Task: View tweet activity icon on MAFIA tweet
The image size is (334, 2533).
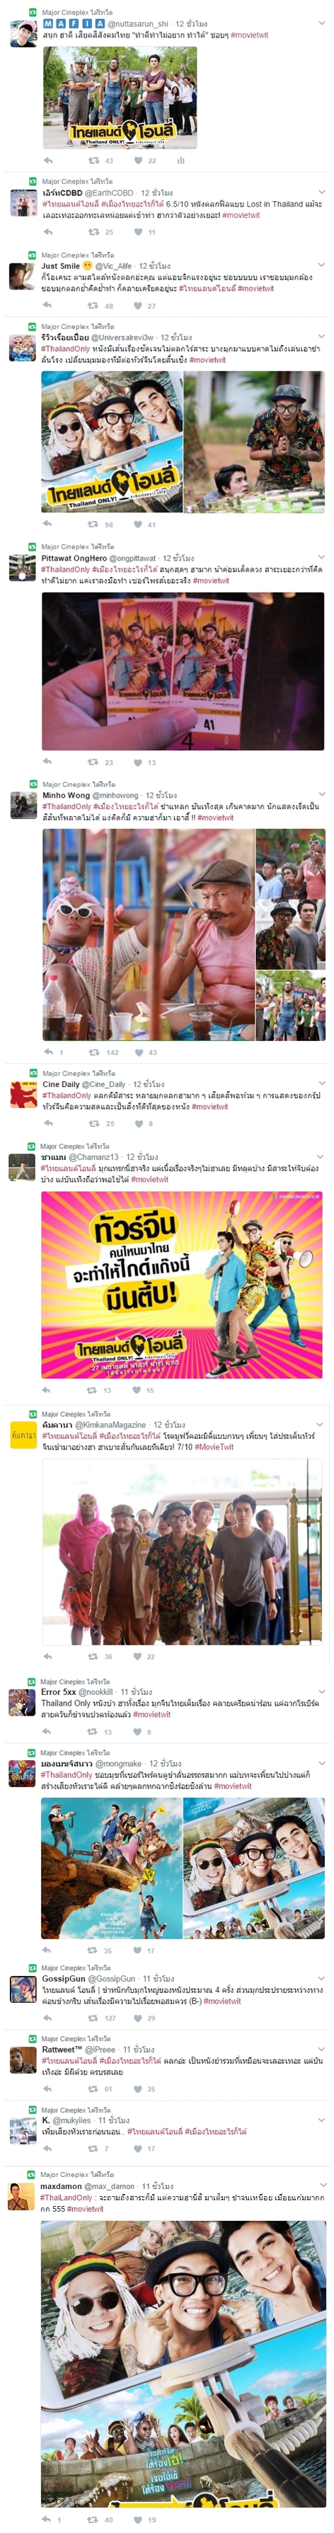Action: click(182, 160)
